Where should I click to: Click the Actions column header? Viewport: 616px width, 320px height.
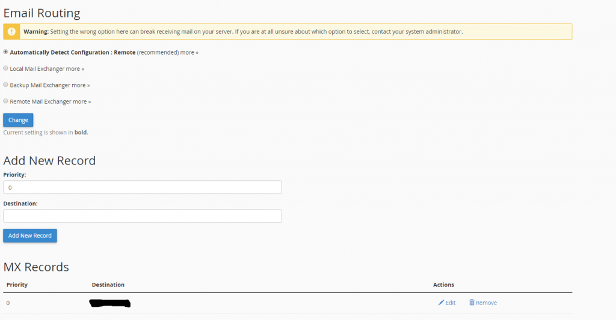click(443, 285)
